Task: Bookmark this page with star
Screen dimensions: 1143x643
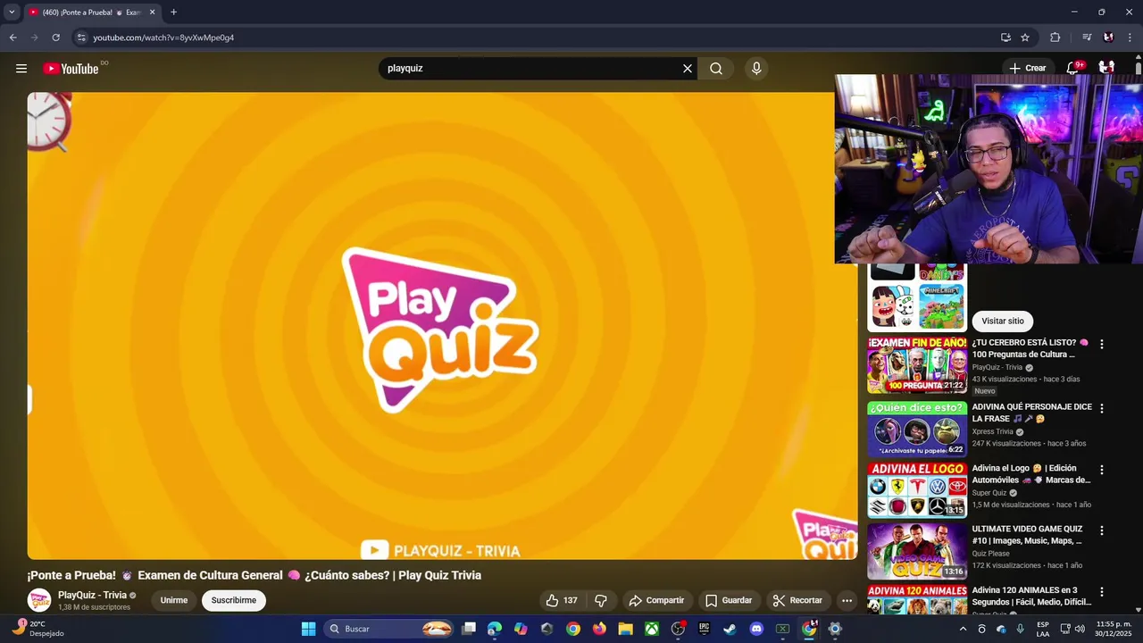Action: (1025, 38)
